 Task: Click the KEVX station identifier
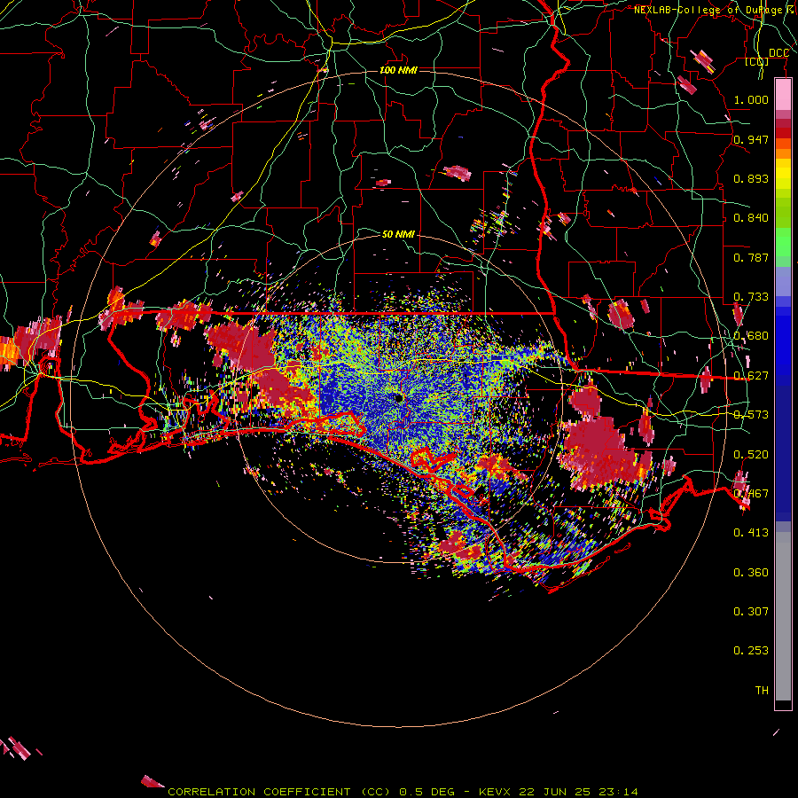click(494, 792)
